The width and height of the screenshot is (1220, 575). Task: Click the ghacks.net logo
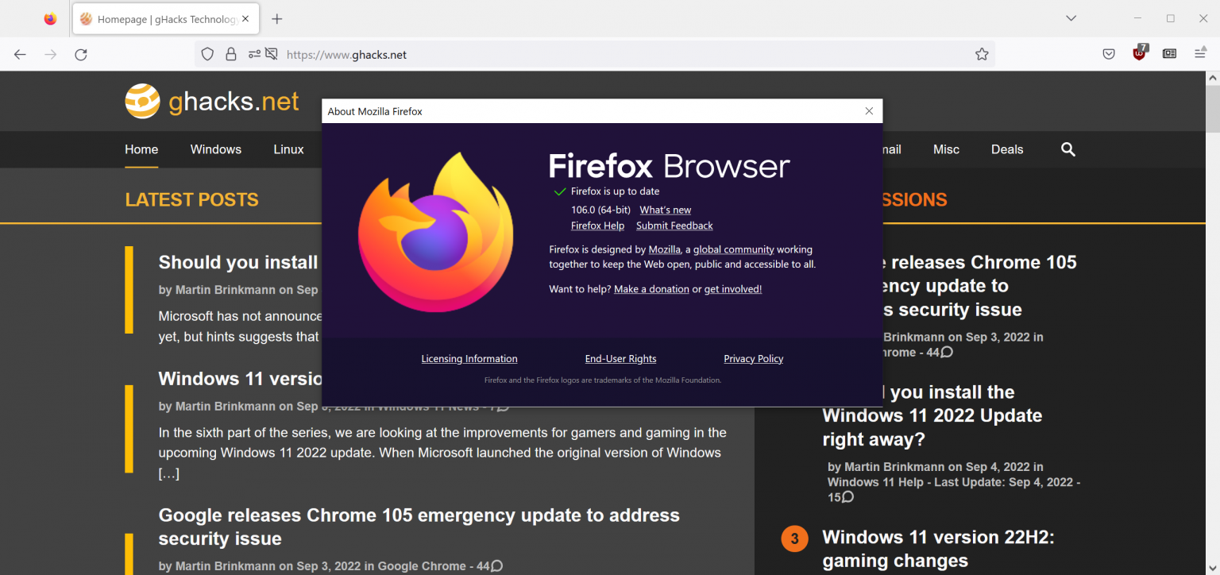211,101
